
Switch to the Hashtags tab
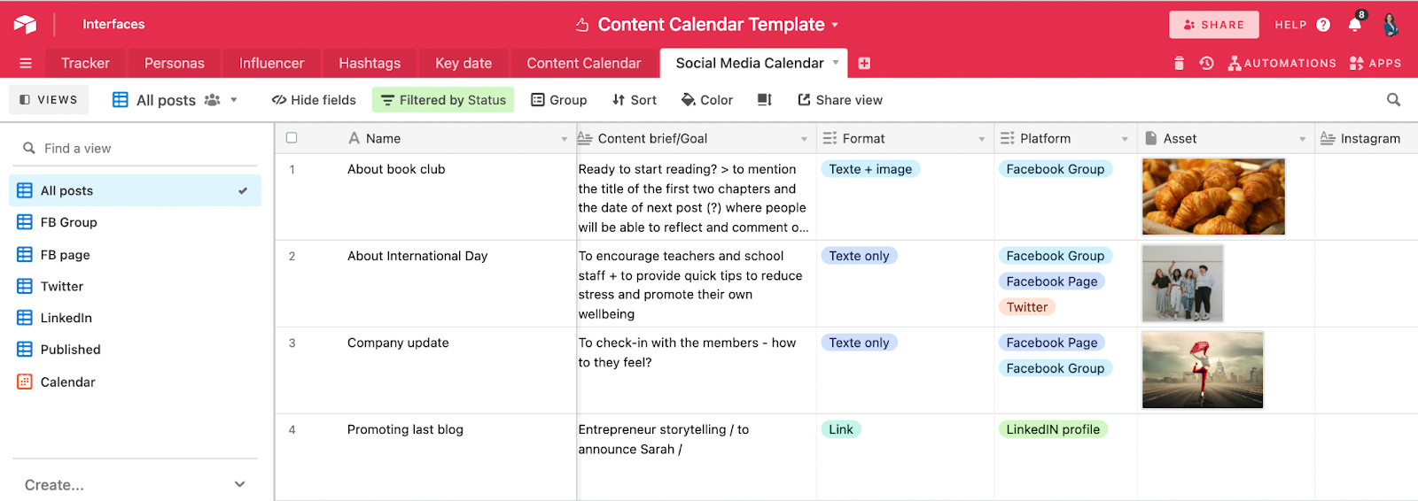pyautogui.click(x=370, y=63)
